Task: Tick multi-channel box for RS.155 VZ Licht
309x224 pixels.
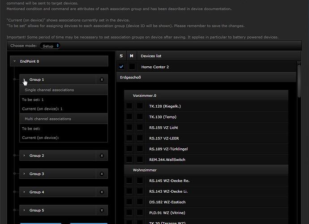Action: pyautogui.click(x=140, y=128)
